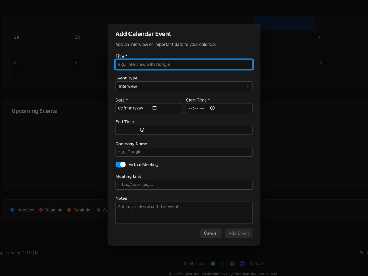The height and width of the screenshot is (276, 368).
Task: Select calendar day 10
Action: tap(320, 63)
